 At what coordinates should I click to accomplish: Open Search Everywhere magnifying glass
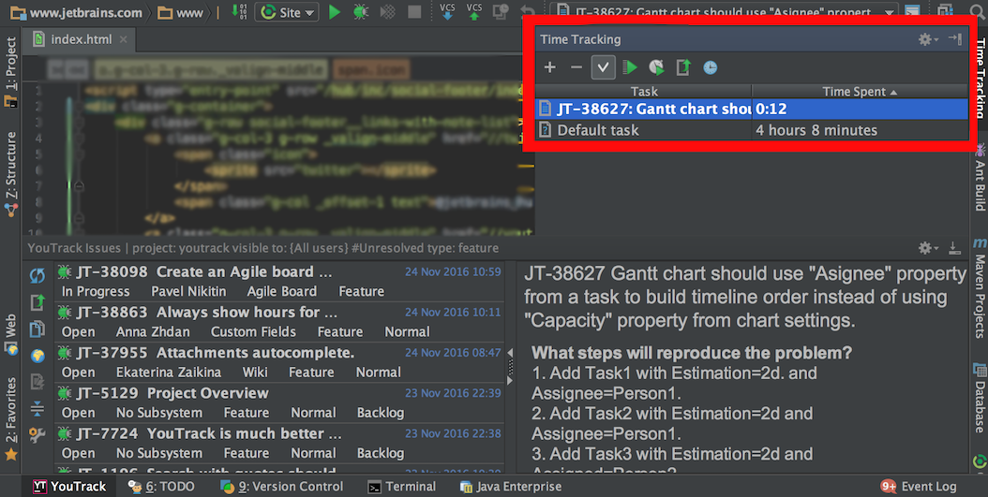(x=979, y=11)
